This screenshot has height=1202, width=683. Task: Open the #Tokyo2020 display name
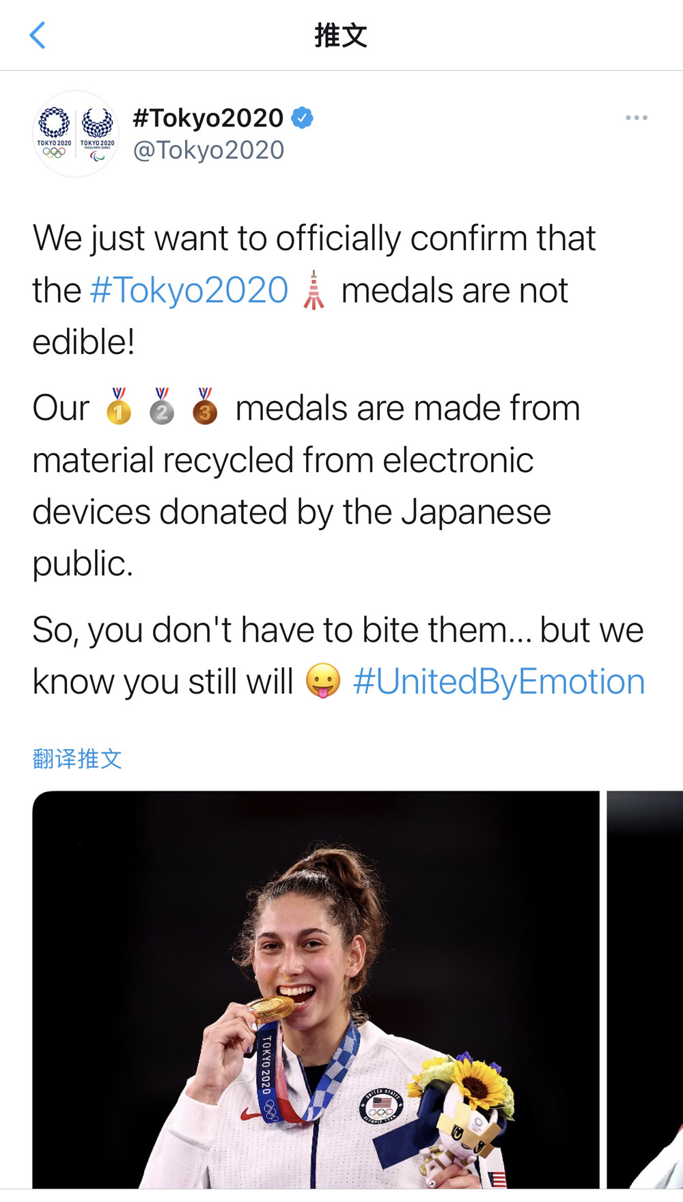click(x=208, y=118)
